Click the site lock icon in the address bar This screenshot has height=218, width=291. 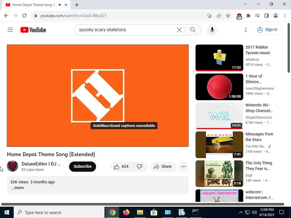36,16
